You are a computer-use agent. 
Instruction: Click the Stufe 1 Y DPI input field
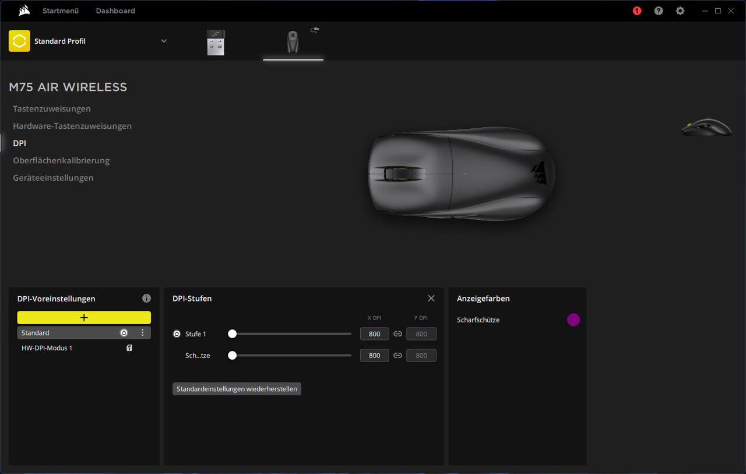421,334
